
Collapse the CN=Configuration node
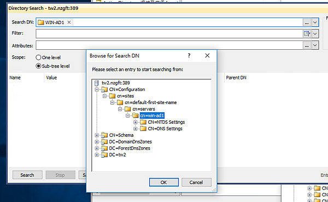(x=97, y=90)
